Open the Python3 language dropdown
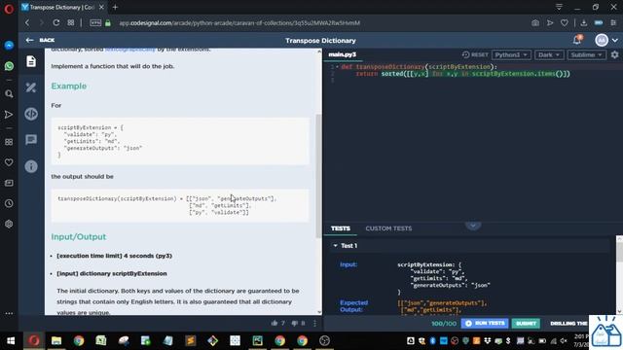The width and height of the screenshot is (623, 350). pyautogui.click(x=511, y=54)
